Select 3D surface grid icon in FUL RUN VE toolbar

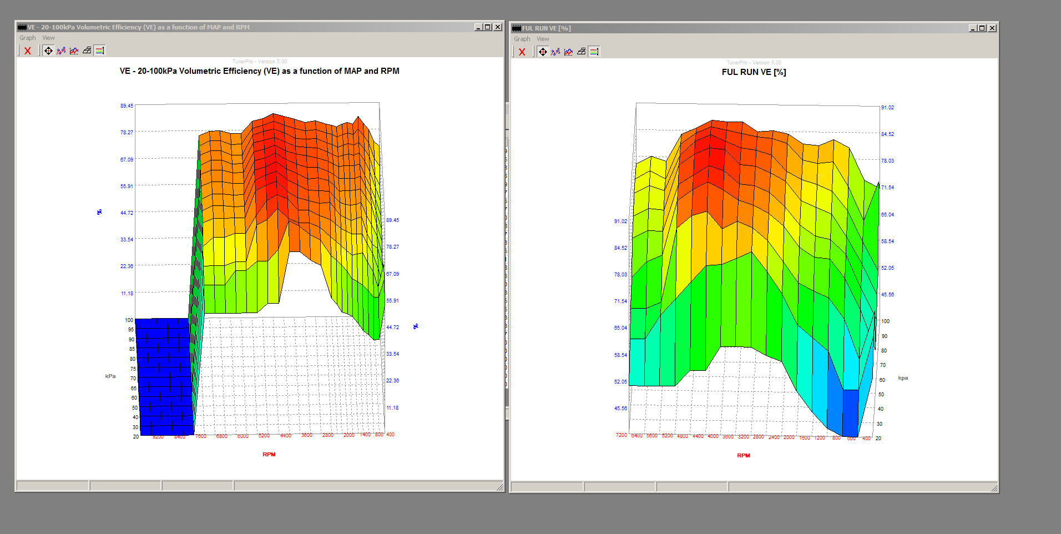(x=582, y=52)
